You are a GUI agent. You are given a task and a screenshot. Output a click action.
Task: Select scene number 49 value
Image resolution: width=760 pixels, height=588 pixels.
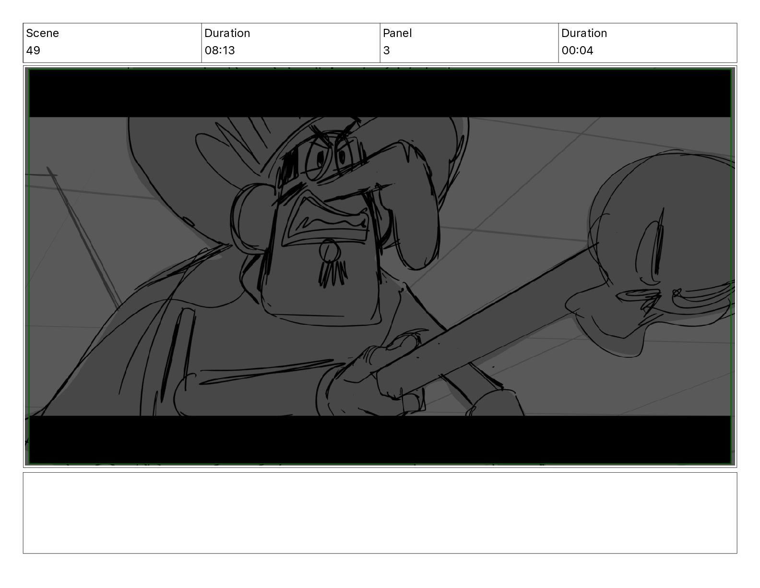point(33,50)
